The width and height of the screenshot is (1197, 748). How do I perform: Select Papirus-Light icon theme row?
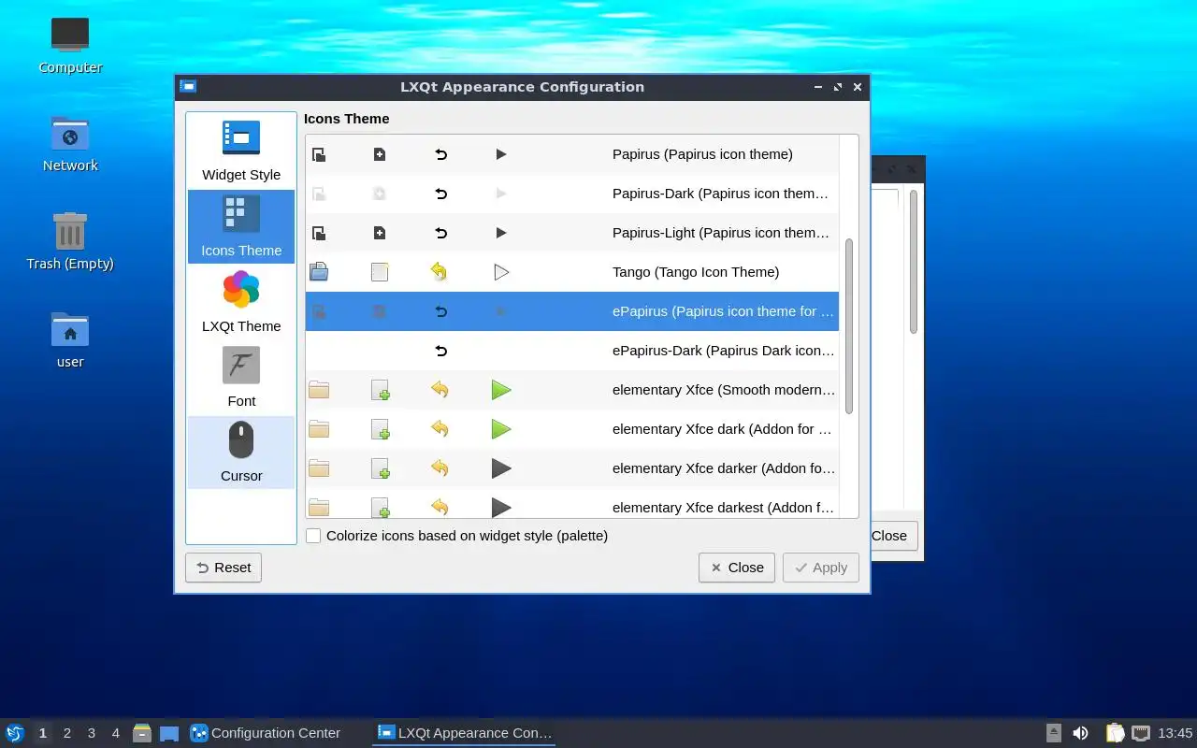pyautogui.click(x=572, y=233)
